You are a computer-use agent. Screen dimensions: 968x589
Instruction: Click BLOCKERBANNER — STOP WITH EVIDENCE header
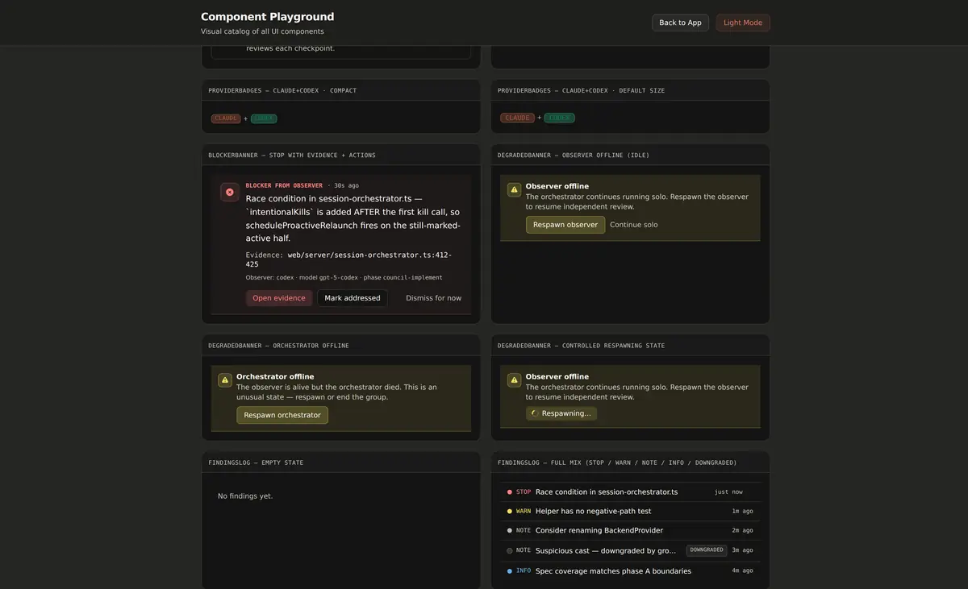(292, 156)
